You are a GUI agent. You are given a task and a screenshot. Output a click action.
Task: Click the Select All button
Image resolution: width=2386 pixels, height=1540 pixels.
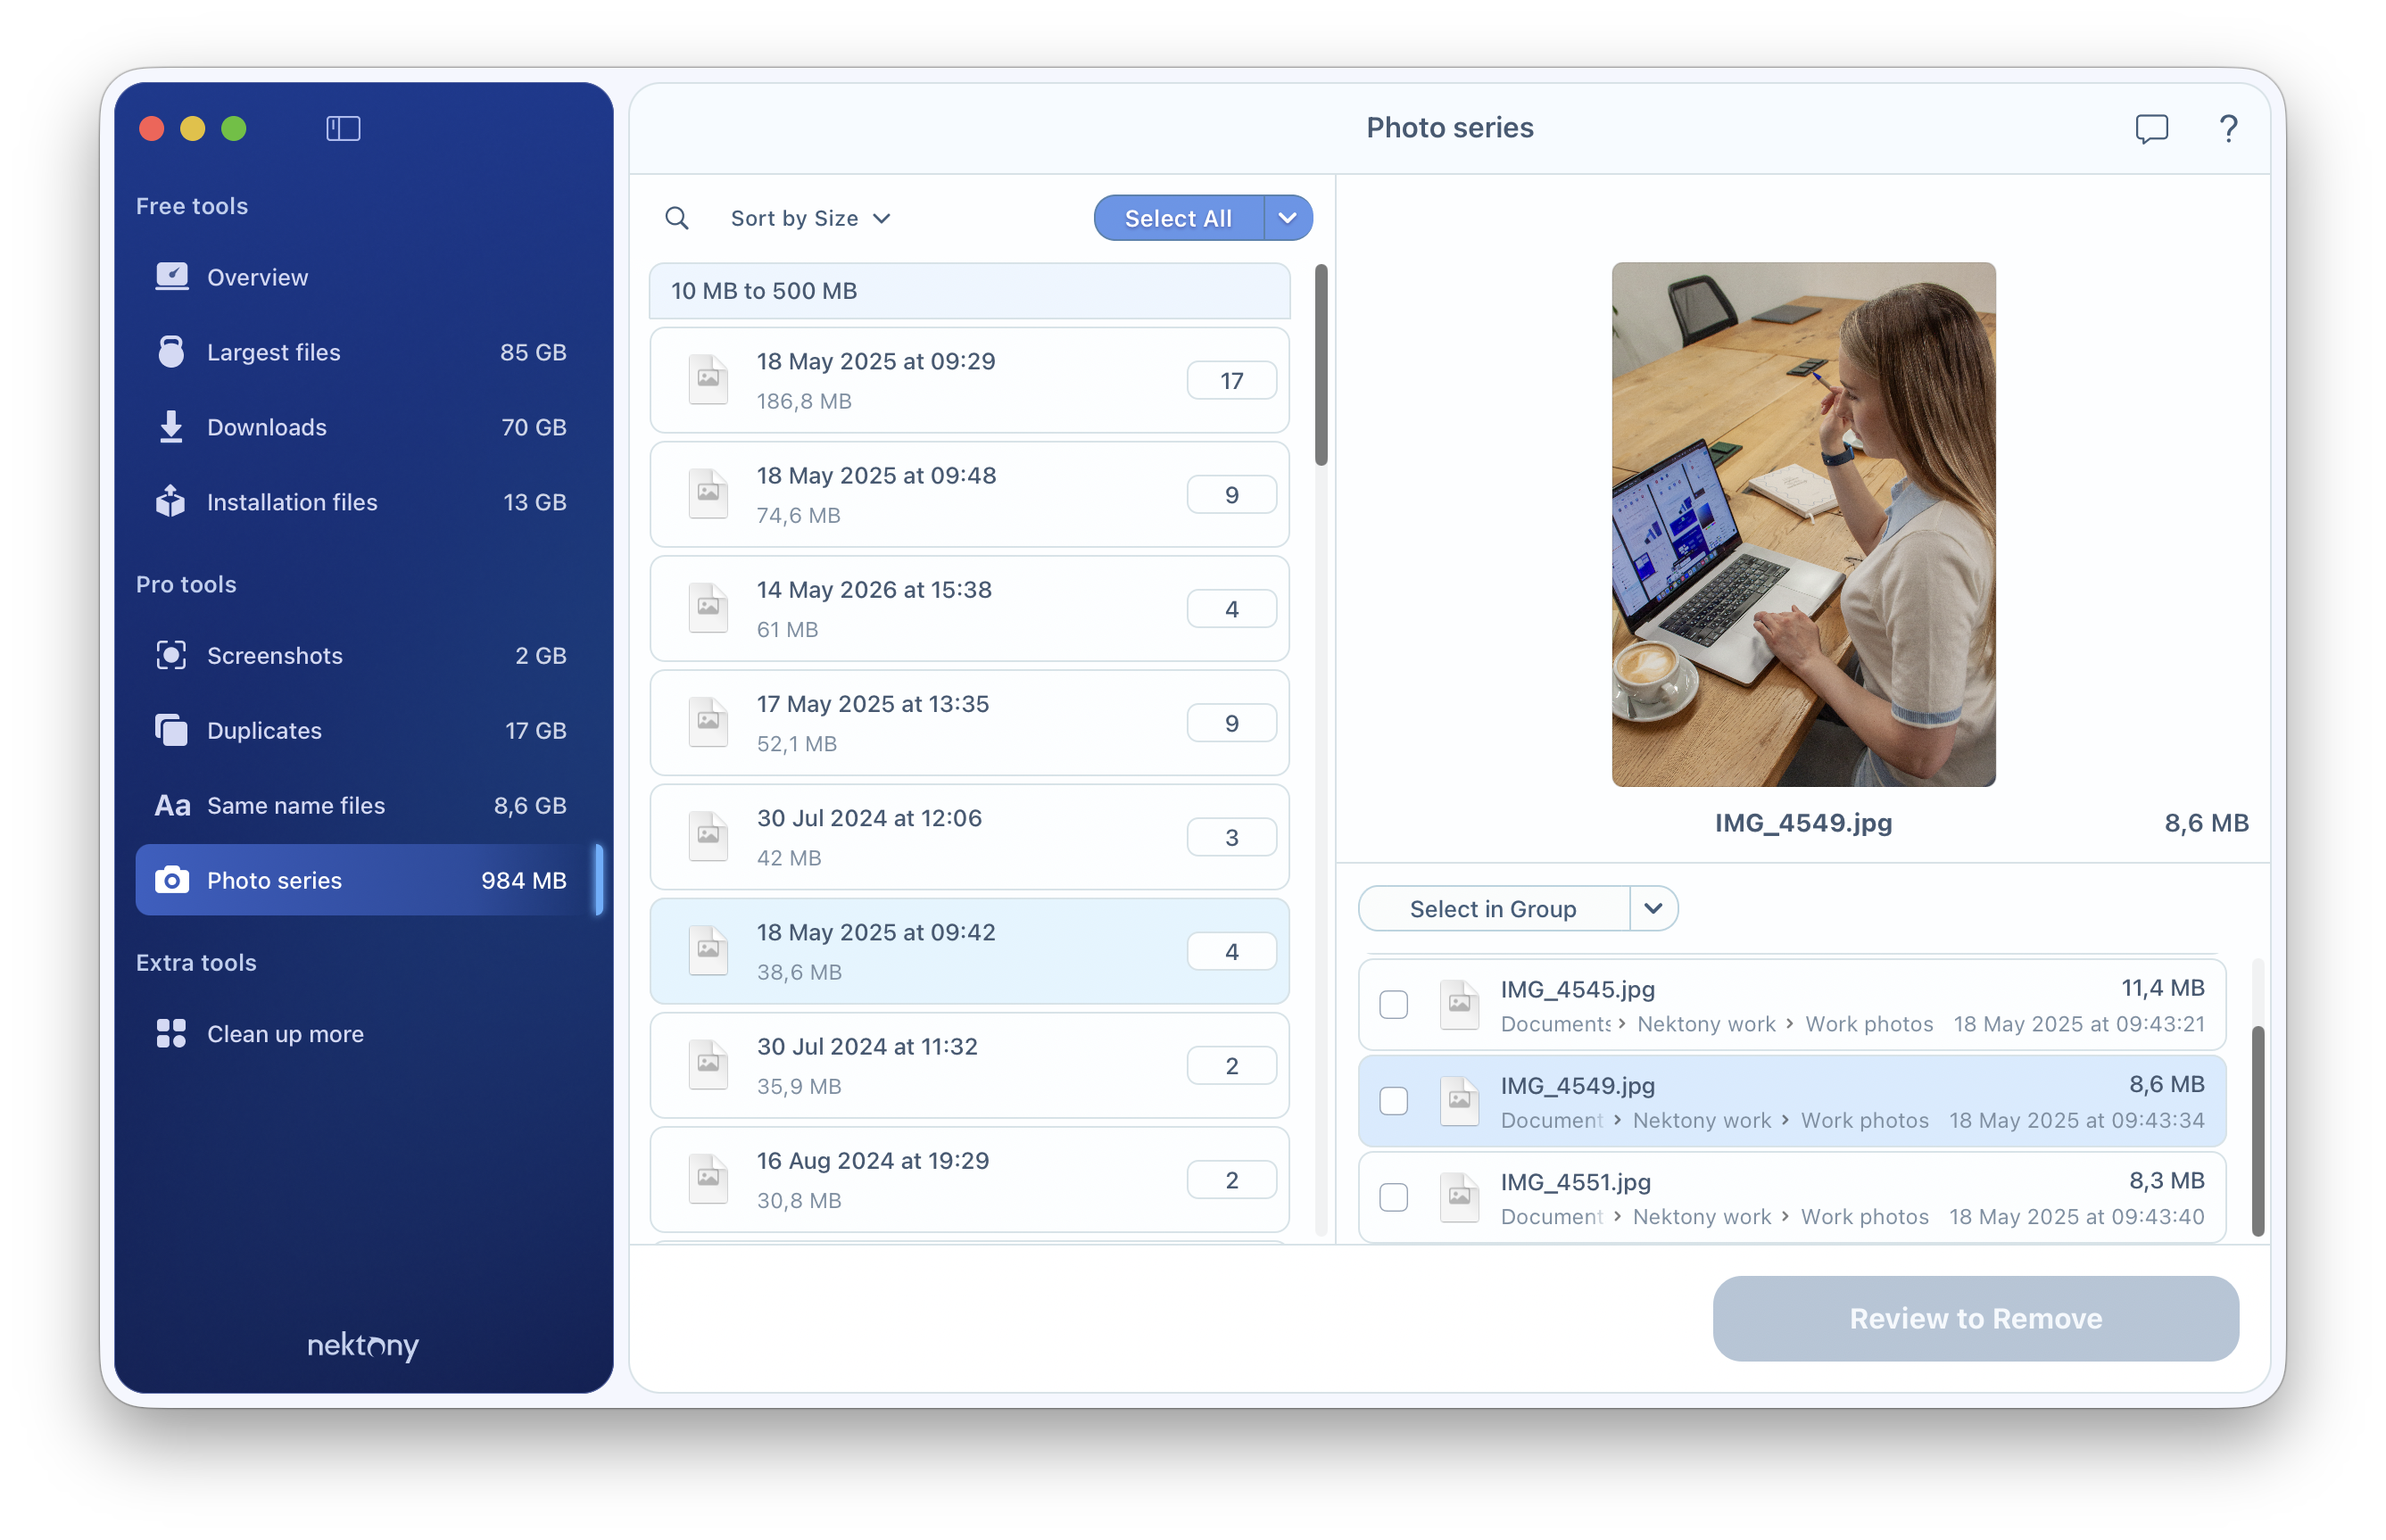(x=1178, y=218)
